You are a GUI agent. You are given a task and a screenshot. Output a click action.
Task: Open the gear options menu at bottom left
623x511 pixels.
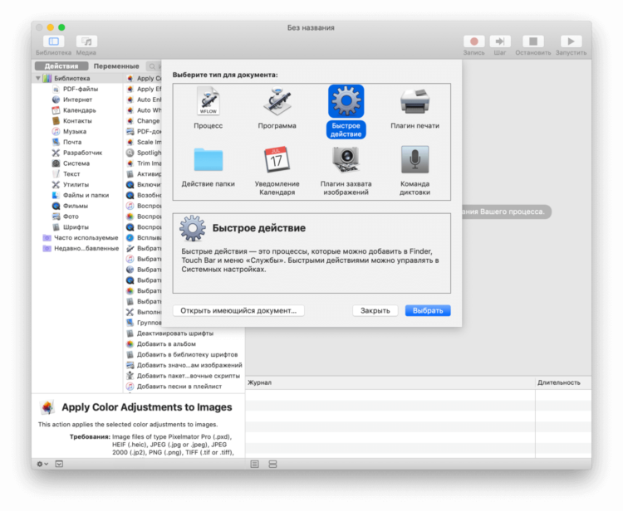[42, 465]
